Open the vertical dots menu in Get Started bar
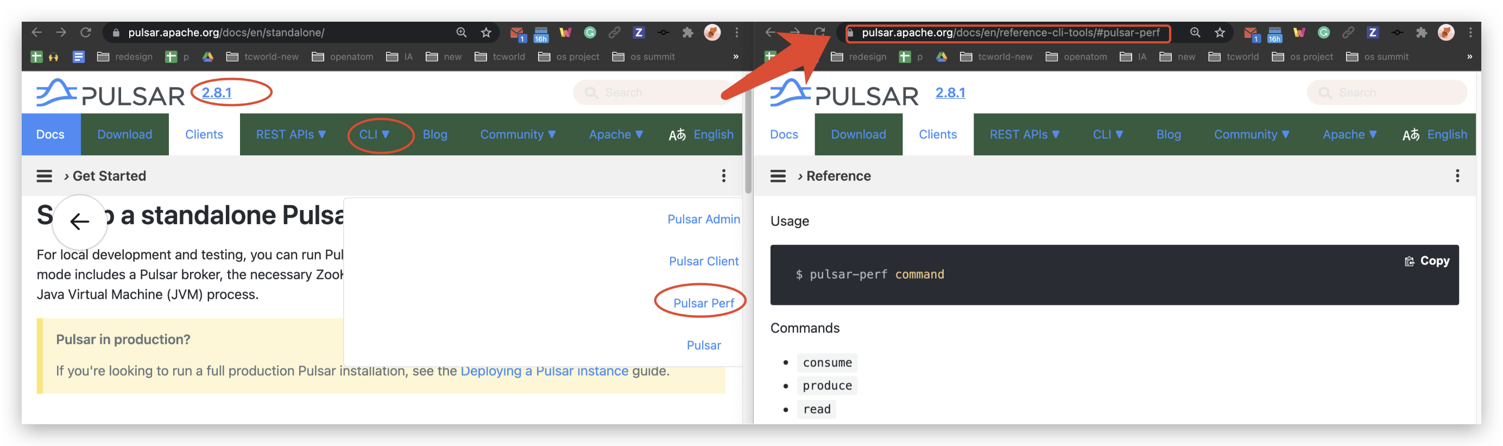The width and height of the screenshot is (1503, 446). [x=724, y=176]
